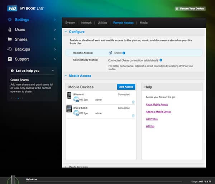Image resolution: width=215 pixels, height=184 pixels.
Task: Collapse the Mobile Access section
Action: (x=66, y=76)
